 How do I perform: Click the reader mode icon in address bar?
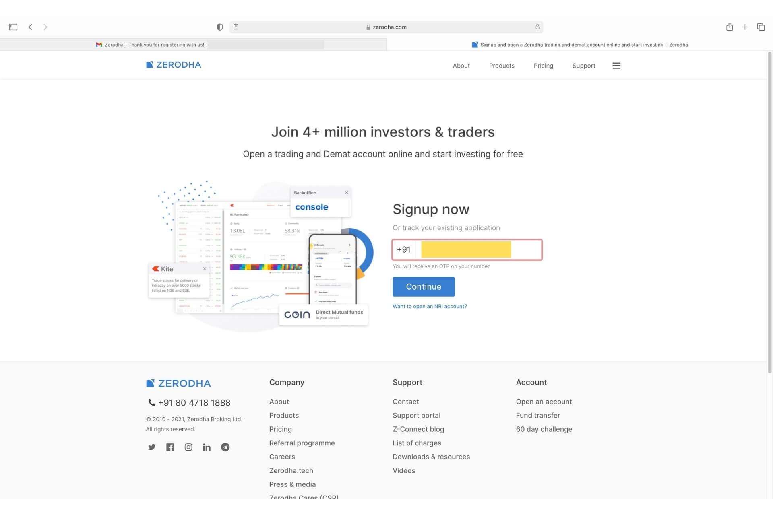(x=236, y=27)
